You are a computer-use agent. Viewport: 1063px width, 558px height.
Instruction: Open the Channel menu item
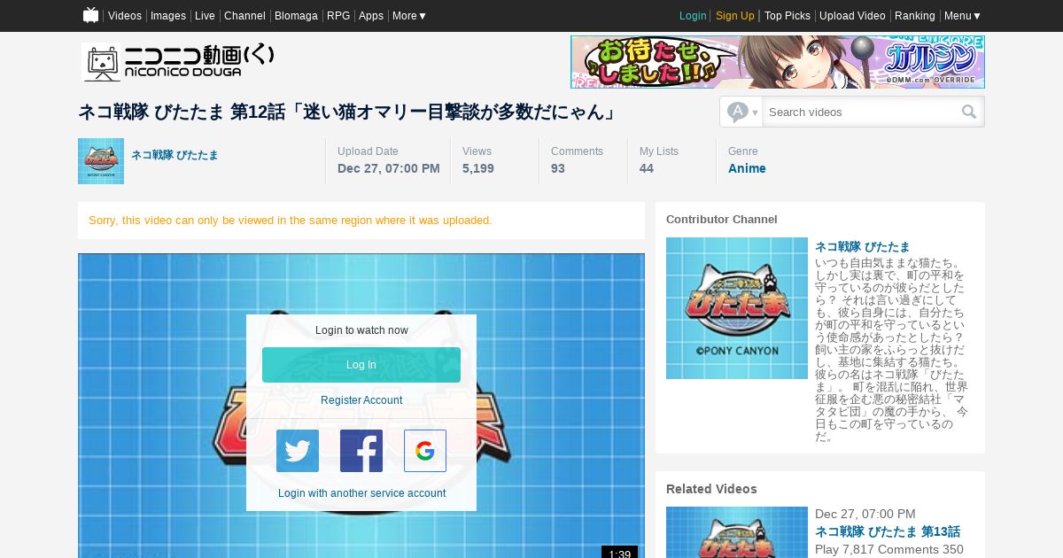pos(244,16)
